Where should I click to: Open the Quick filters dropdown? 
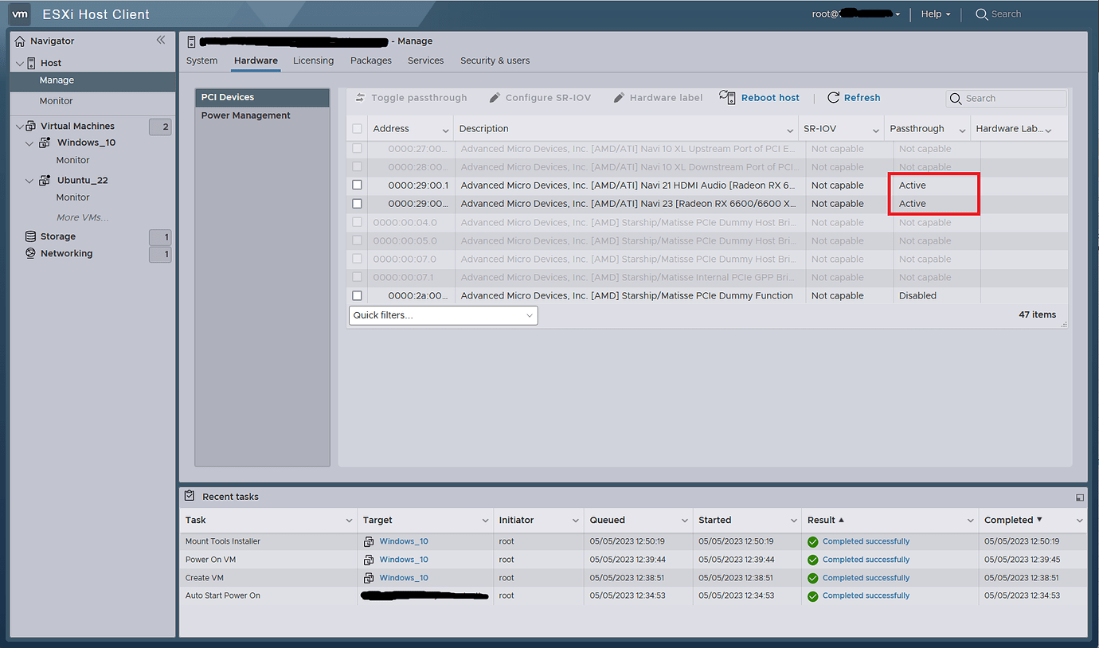(444, 315)
